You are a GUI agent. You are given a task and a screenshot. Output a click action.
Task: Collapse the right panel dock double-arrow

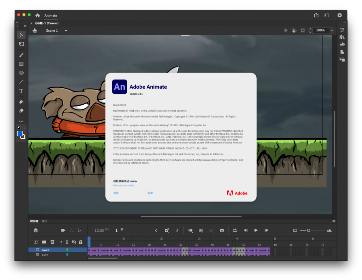click(x=344, y=22)
